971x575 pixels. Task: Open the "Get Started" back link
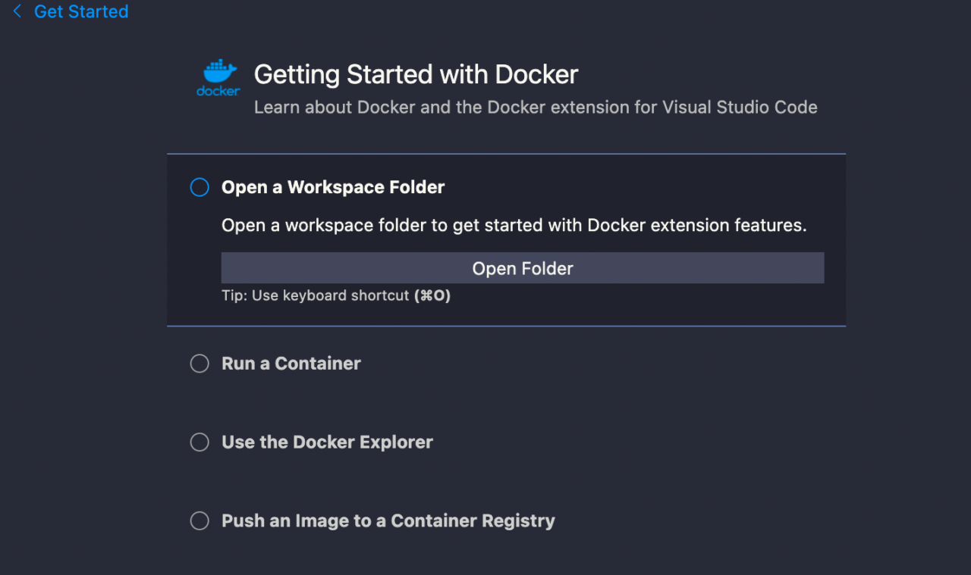click(x=80, y=11)
